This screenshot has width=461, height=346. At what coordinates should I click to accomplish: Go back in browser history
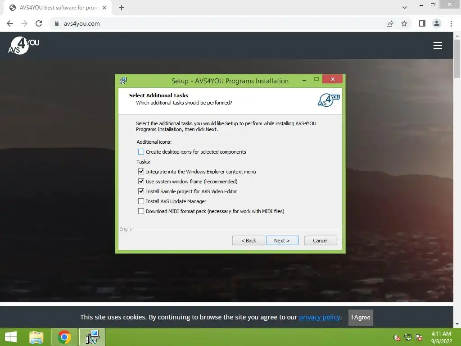[10, 23]
